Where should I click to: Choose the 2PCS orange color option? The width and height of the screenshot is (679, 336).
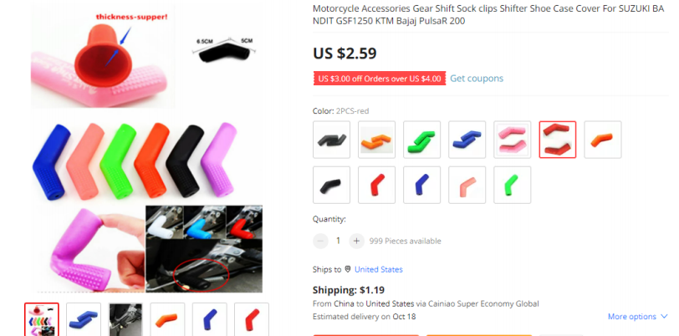point(376,140)
